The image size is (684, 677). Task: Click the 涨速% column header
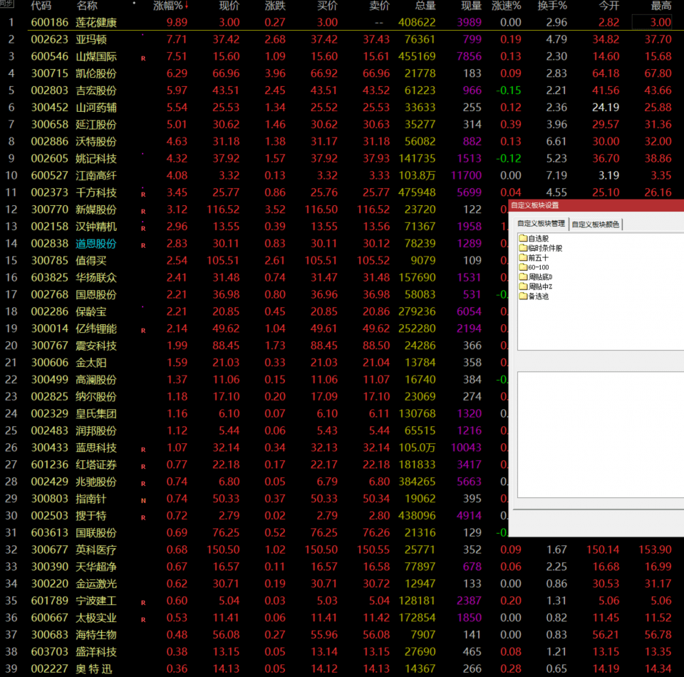506,6
